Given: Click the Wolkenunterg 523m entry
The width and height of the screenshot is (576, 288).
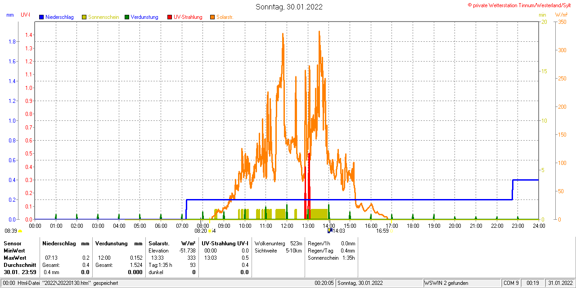Looking at the screenshot, I should coord(278,243).
